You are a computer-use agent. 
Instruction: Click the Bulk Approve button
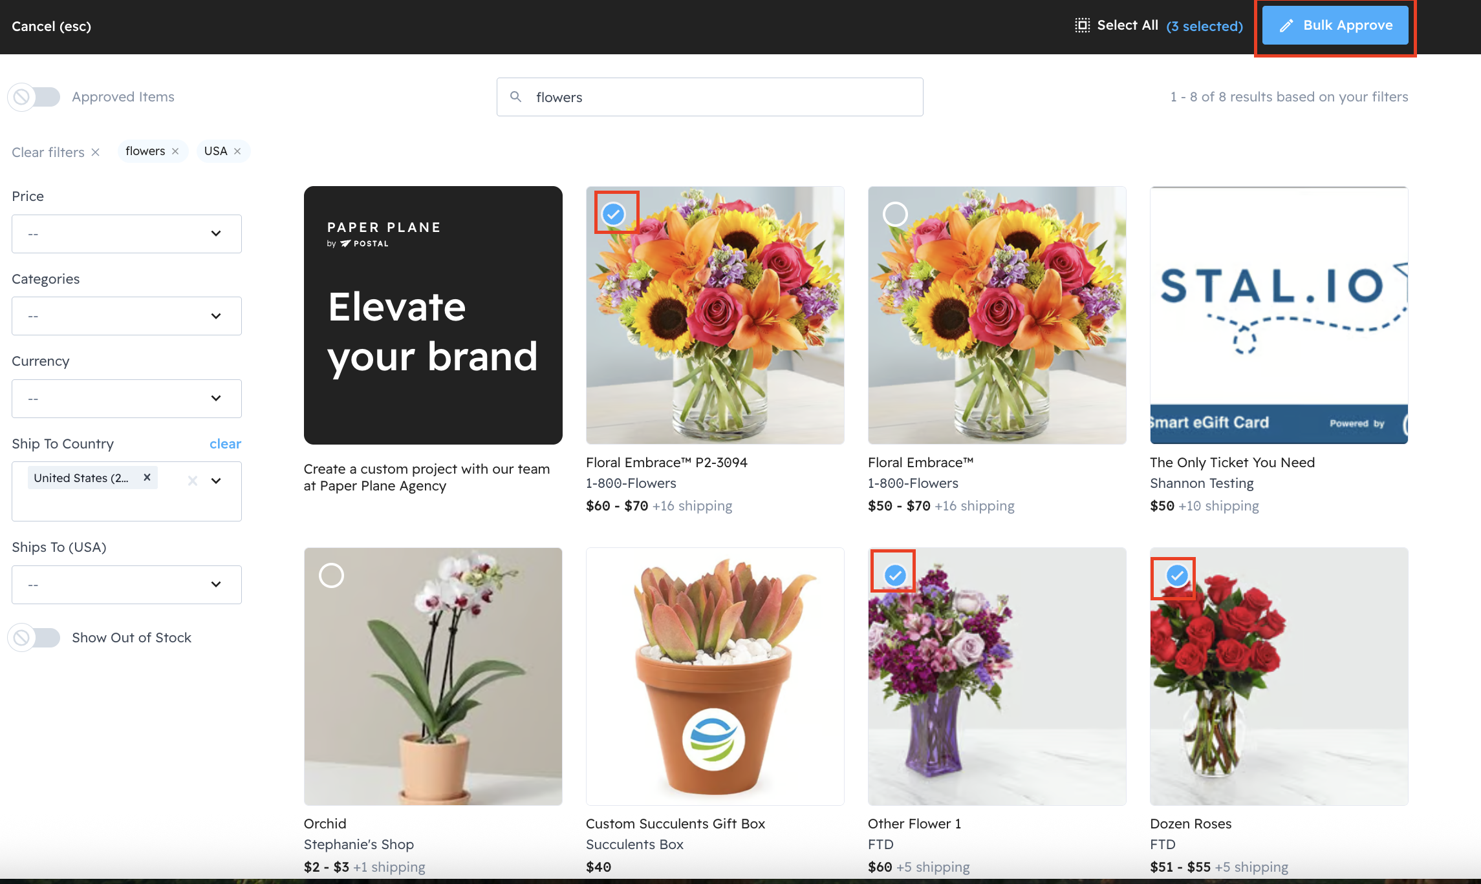point(1335,25)
